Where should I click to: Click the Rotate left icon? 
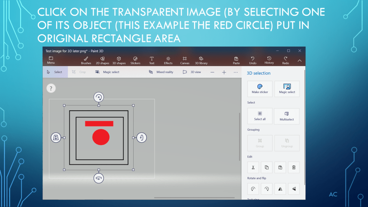point(253,189)
